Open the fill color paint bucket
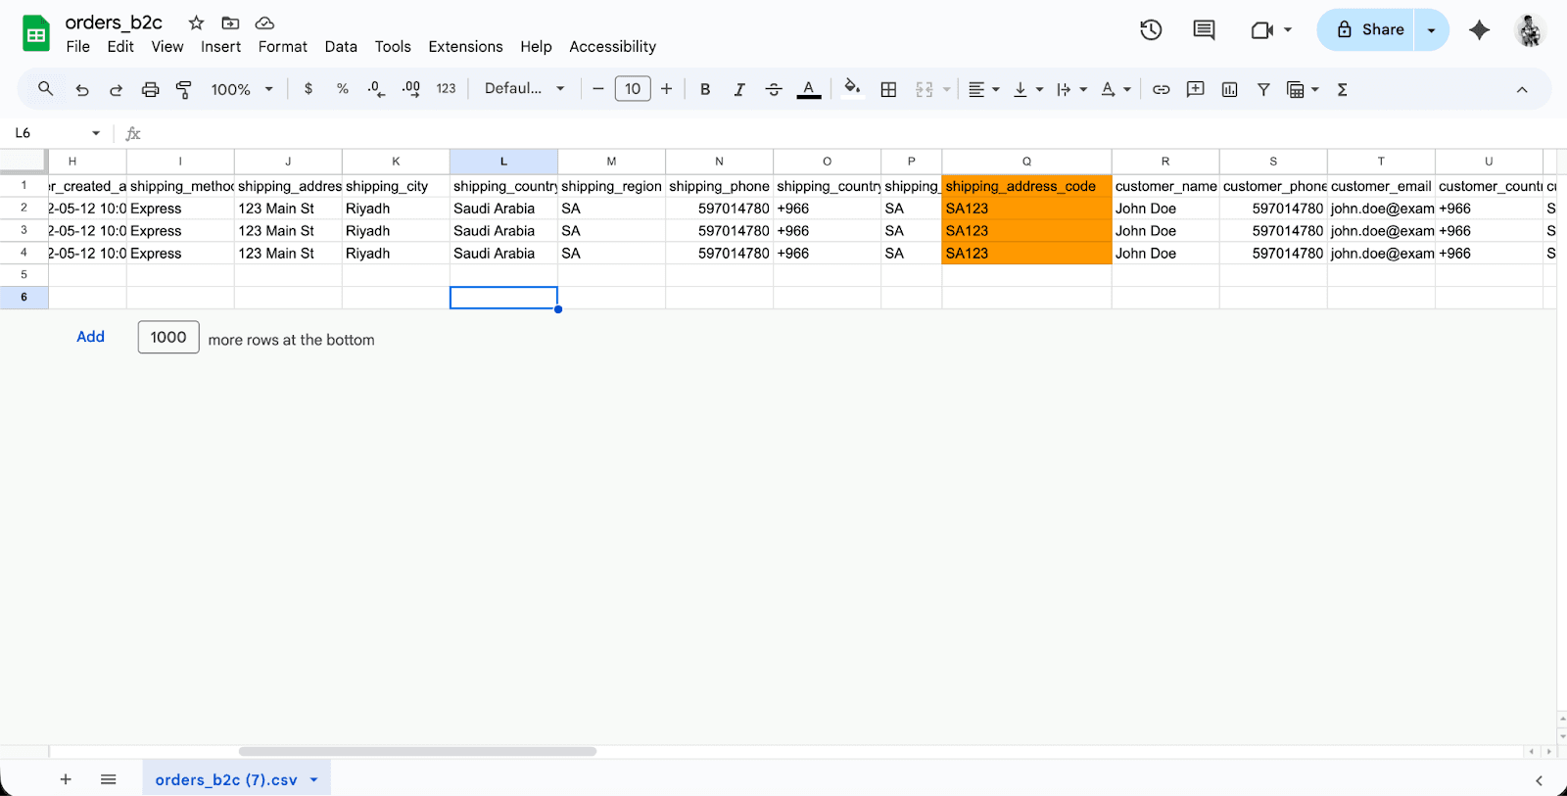The height and width of the screenshot is (796, 1567). pos(852,89)
